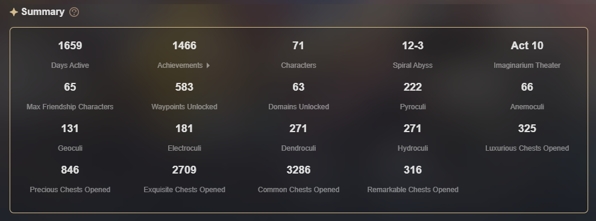Screen dimensions: 596x221
Task: Select the Anemoculi stat
Action: [x=527, y=96]
